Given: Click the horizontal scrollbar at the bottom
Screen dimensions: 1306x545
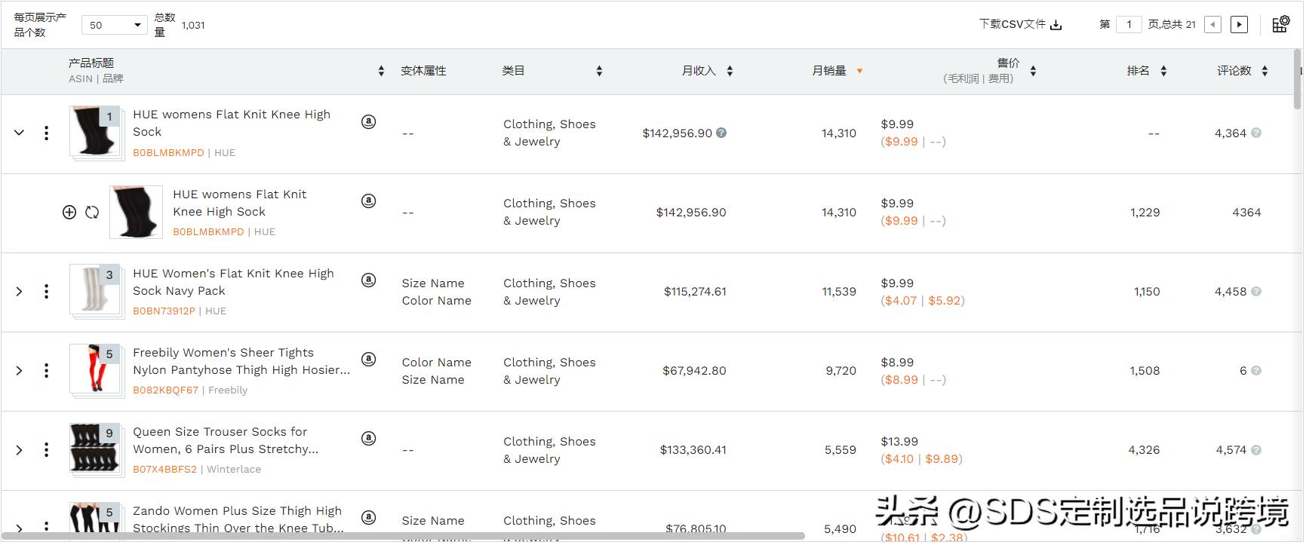Looking at the screenshot, I should pos(404,536).
